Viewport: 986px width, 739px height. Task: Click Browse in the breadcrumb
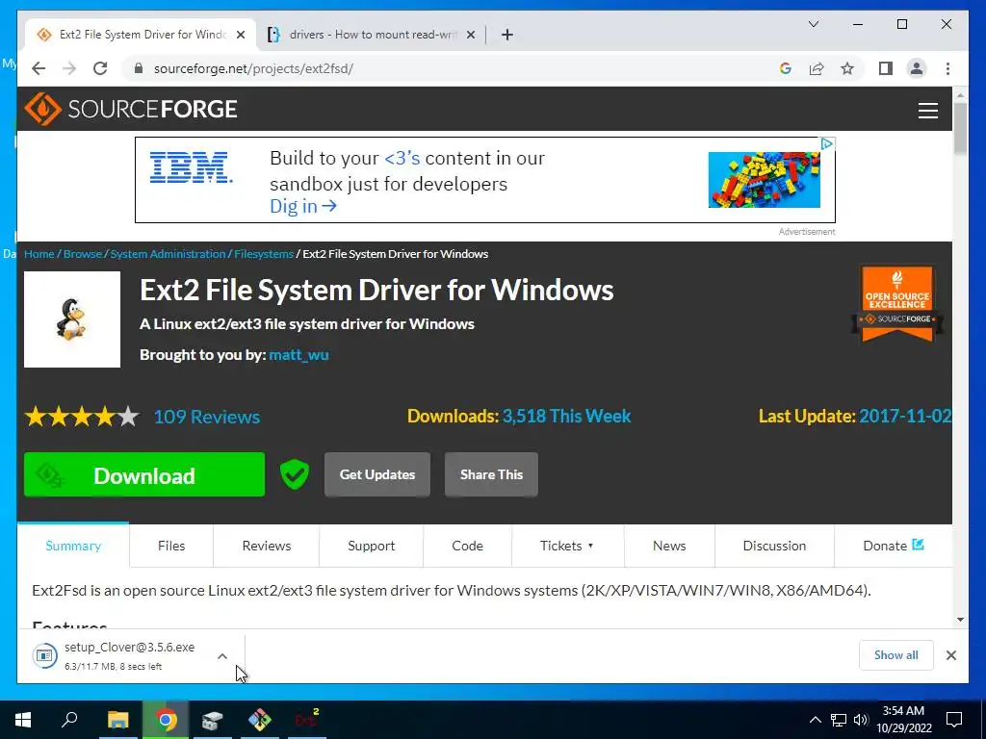click(83, 254)
